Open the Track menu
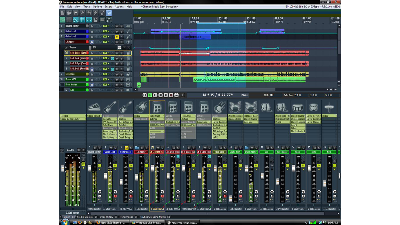The image size is (400, 225). 86,7
